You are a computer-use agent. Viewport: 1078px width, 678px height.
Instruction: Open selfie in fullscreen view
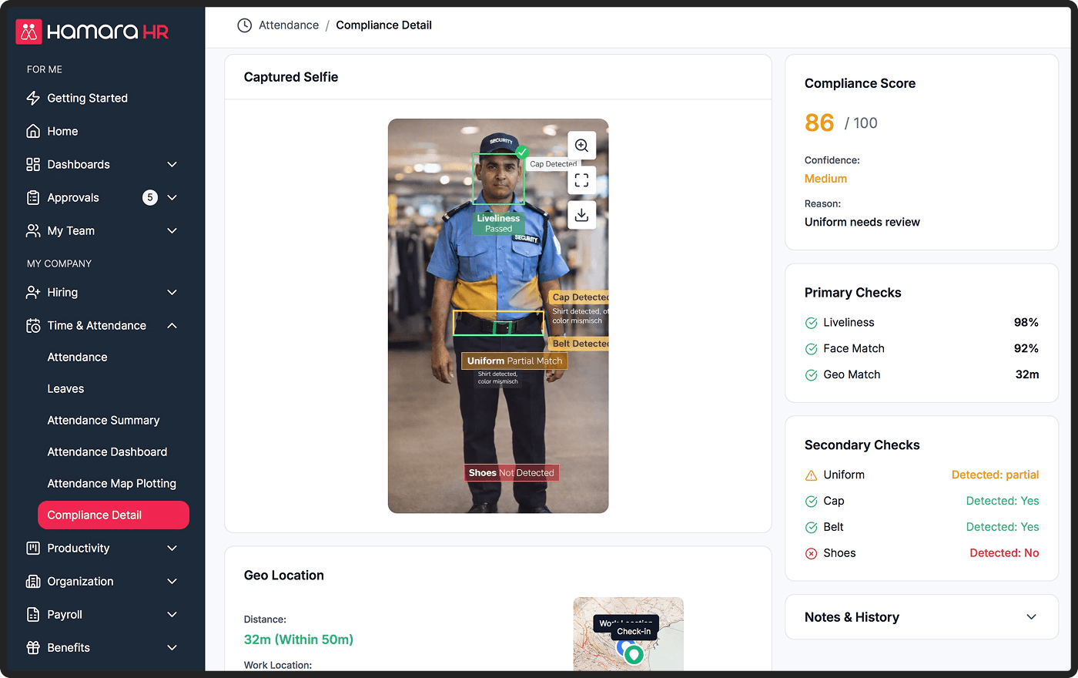581,180
